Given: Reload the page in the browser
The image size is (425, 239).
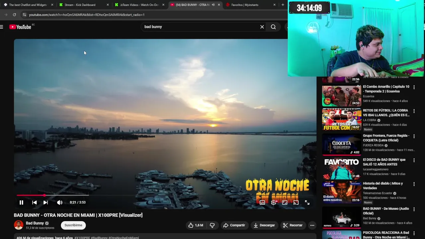Looking at the screenshot, I should tap(14, 15).
